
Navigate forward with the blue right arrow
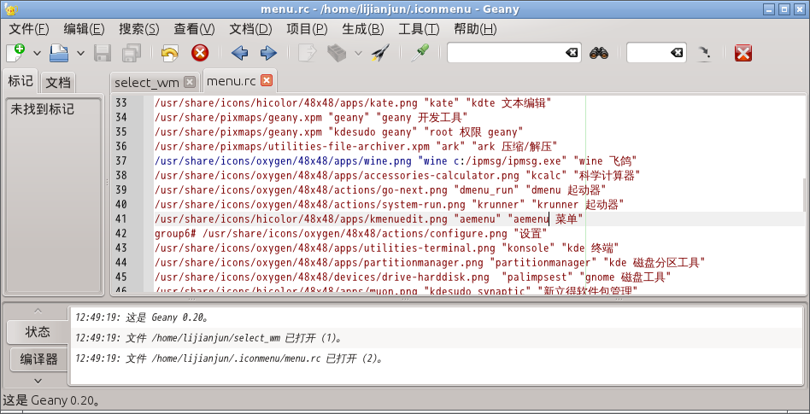pyautogui.click(x=268, y=53)
